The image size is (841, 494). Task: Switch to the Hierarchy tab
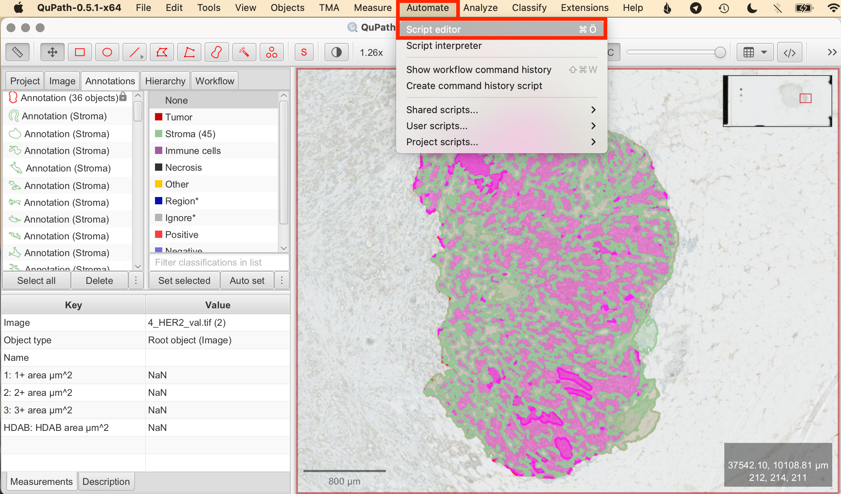pos(165,81)
